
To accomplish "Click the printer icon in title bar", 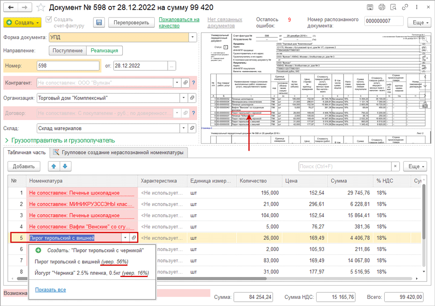I will pos(382,8).
